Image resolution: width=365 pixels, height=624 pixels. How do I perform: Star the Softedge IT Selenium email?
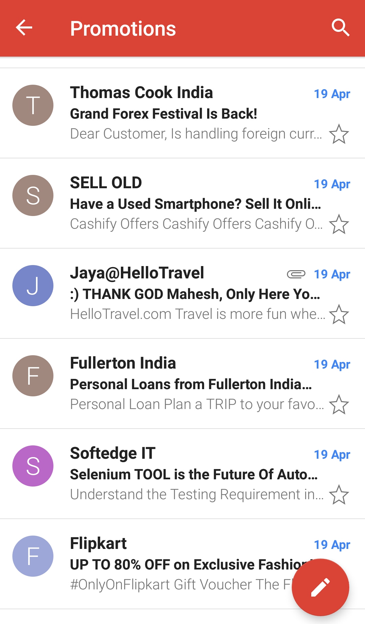click(339, 495)
